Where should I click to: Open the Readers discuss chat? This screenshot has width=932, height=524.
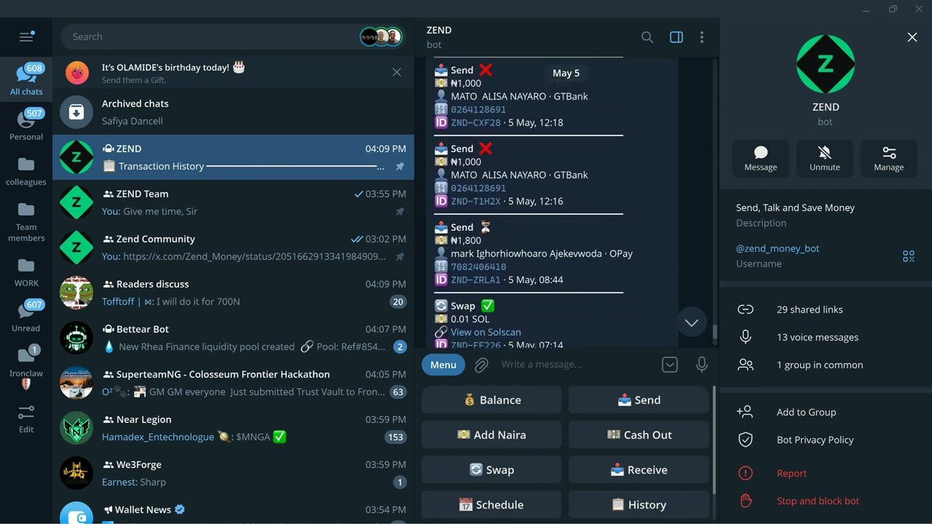(233, 293)
